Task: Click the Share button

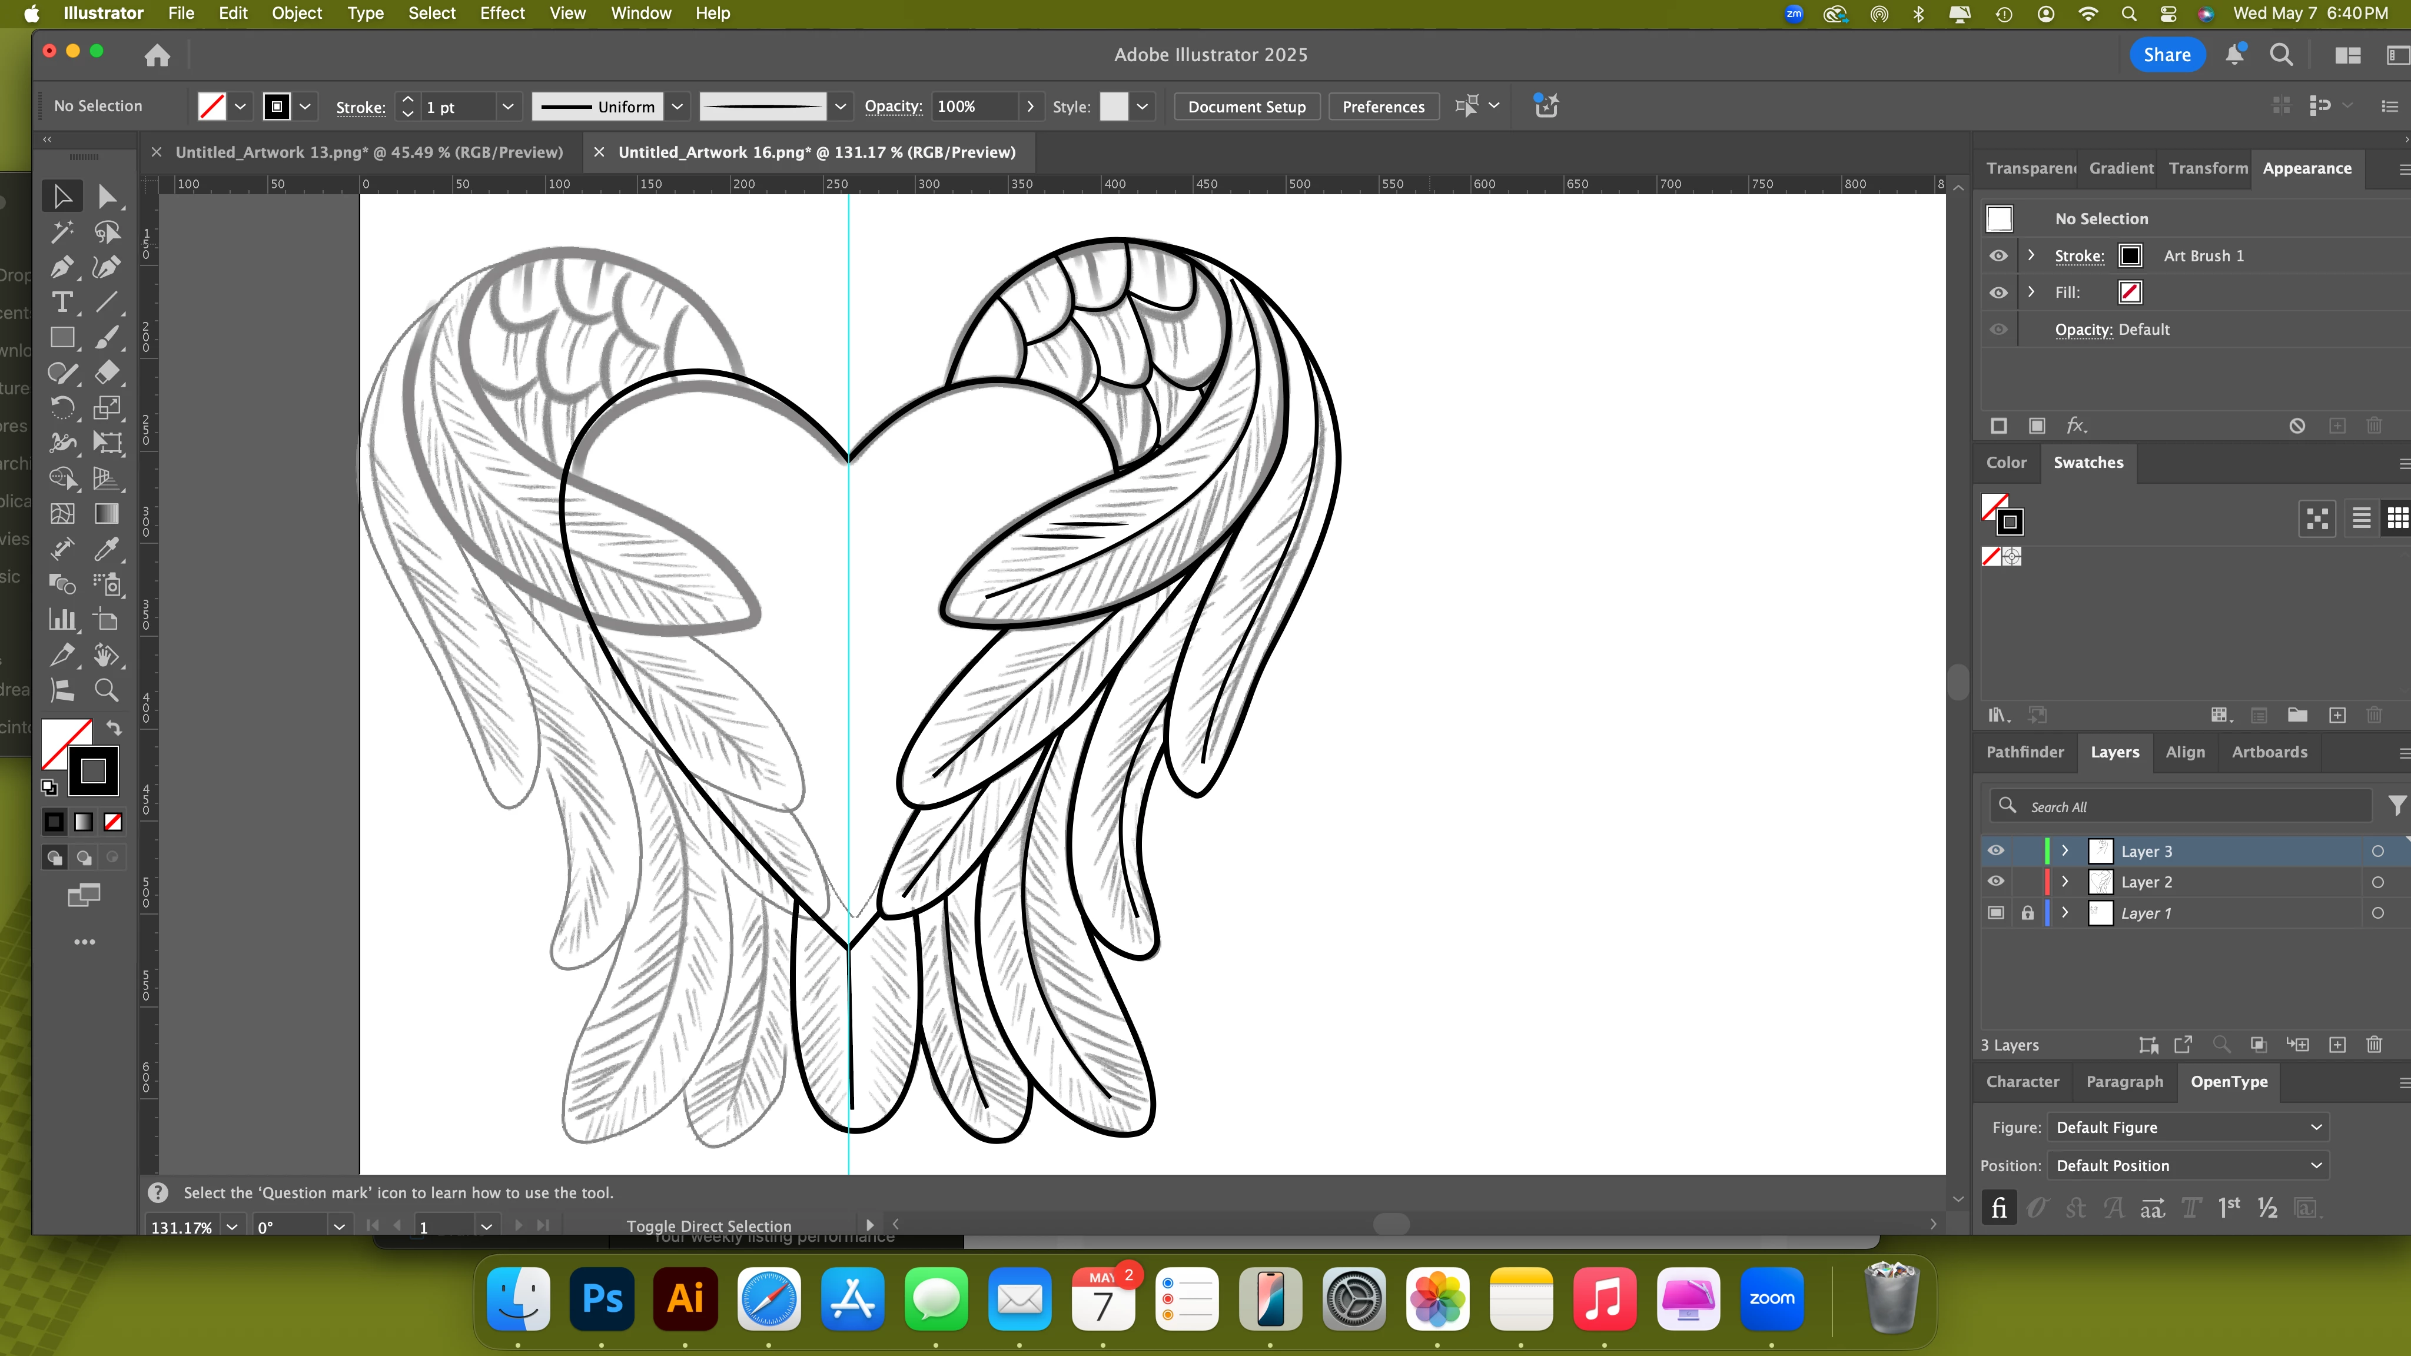Action: (2167, 54)
